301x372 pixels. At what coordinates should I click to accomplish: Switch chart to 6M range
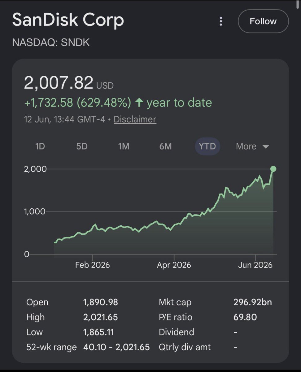[165, 146]
